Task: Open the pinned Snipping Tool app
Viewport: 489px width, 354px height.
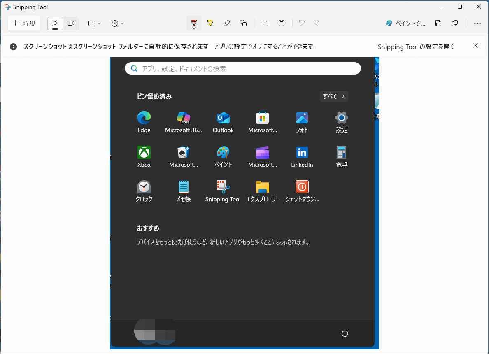Action: point(223,191)
